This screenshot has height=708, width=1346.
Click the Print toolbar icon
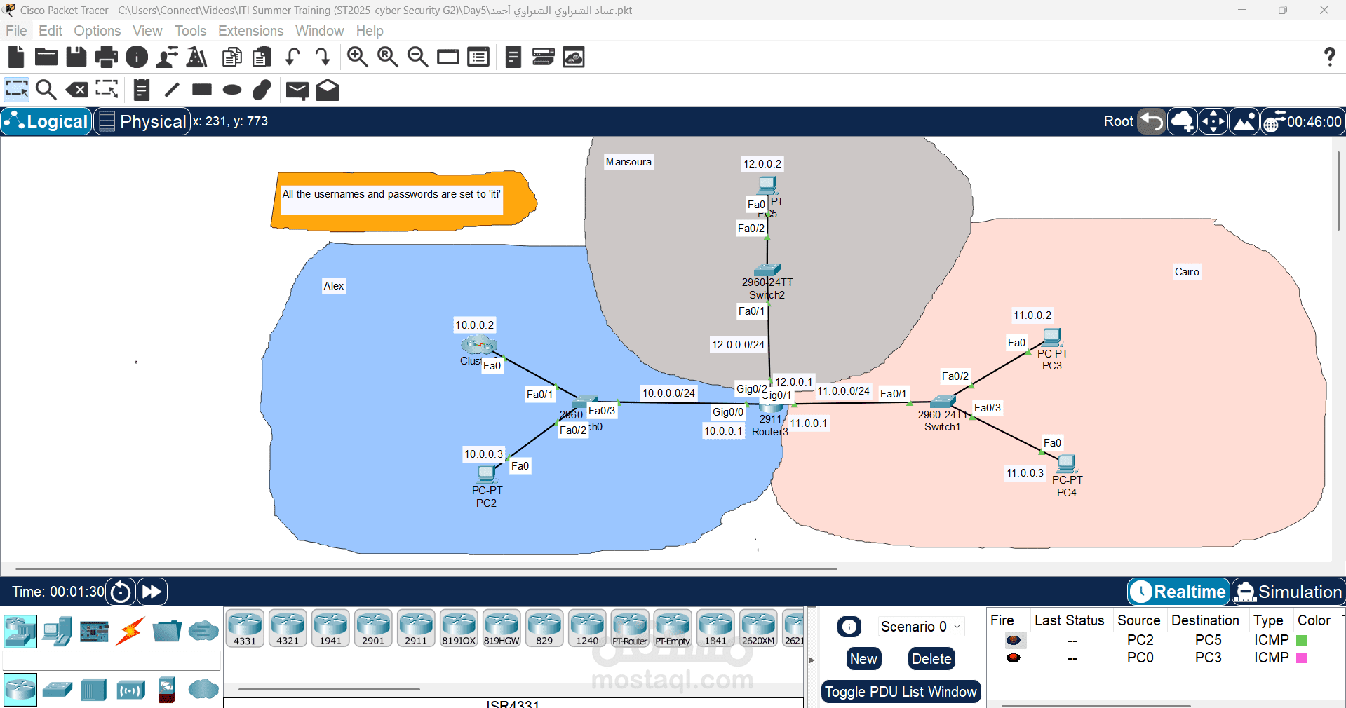click(106, 57)
